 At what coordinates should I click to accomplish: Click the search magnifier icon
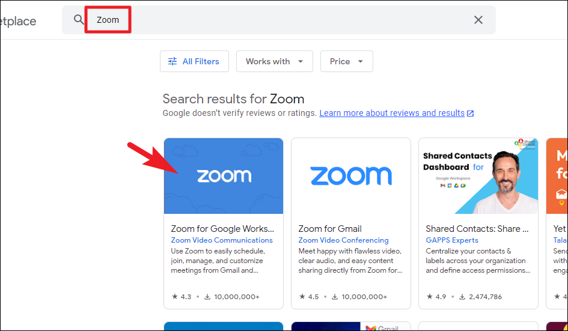[x=79, y=19]
